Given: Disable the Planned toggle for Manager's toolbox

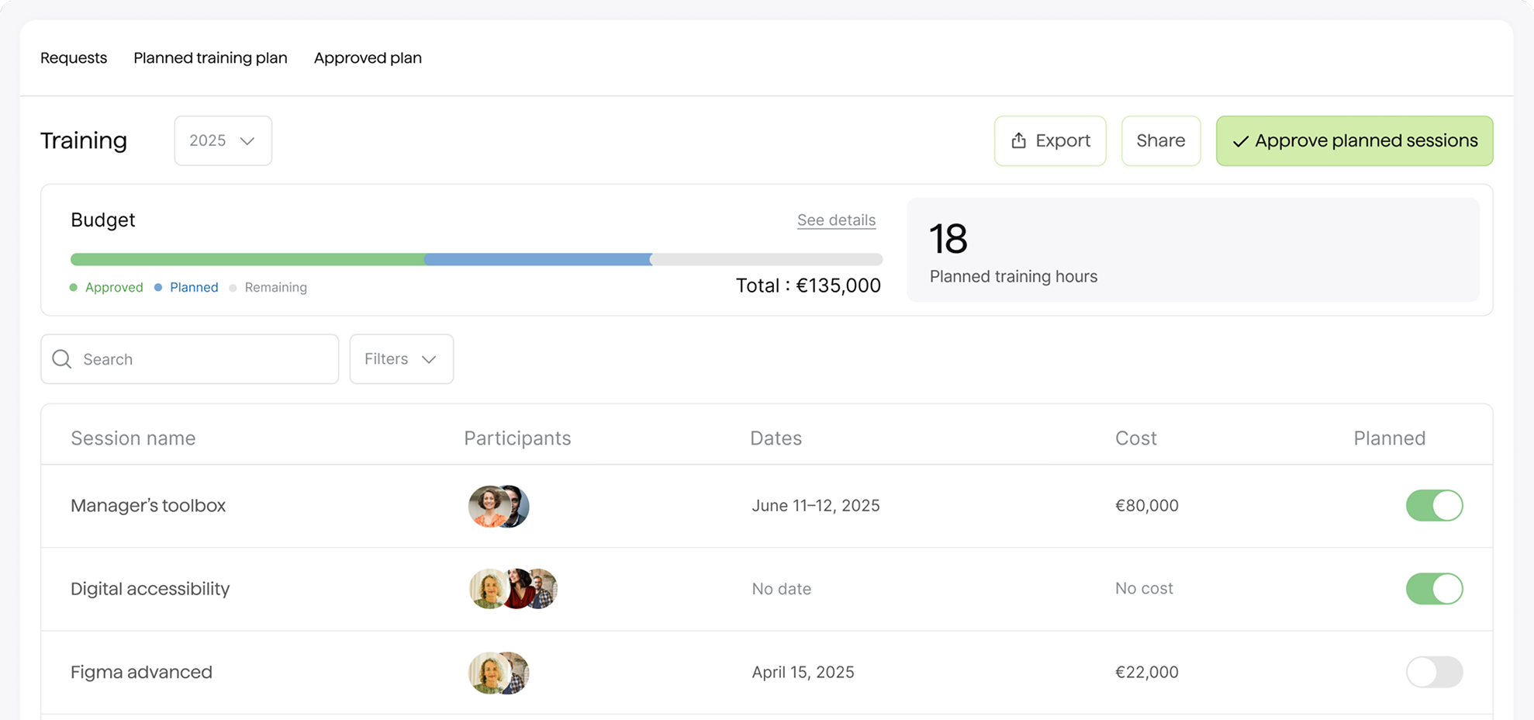Looking at the screenshot, I should coord(1434,505).
